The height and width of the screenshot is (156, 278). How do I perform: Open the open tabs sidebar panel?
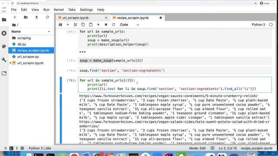(x=4, y=73)
